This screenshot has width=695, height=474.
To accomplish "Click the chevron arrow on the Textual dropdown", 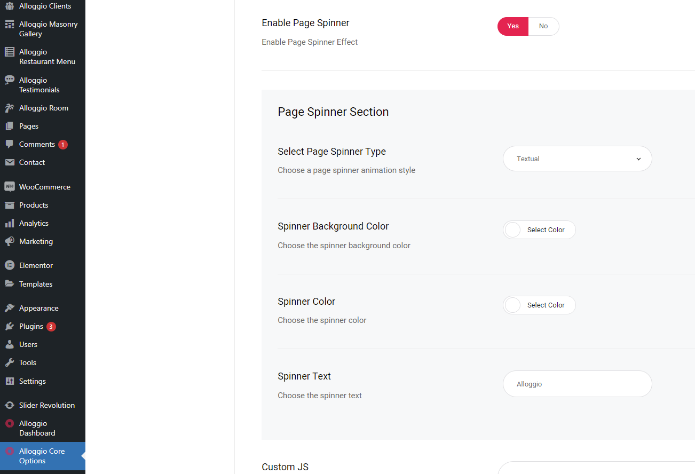I will click(x=638, y=159).
